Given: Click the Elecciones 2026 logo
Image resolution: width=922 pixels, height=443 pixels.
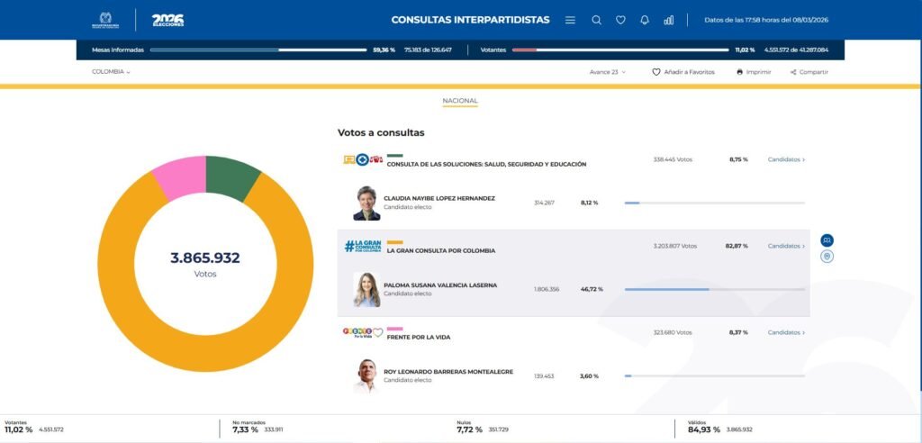Looking at the screenshot, I should coord(167,20).
